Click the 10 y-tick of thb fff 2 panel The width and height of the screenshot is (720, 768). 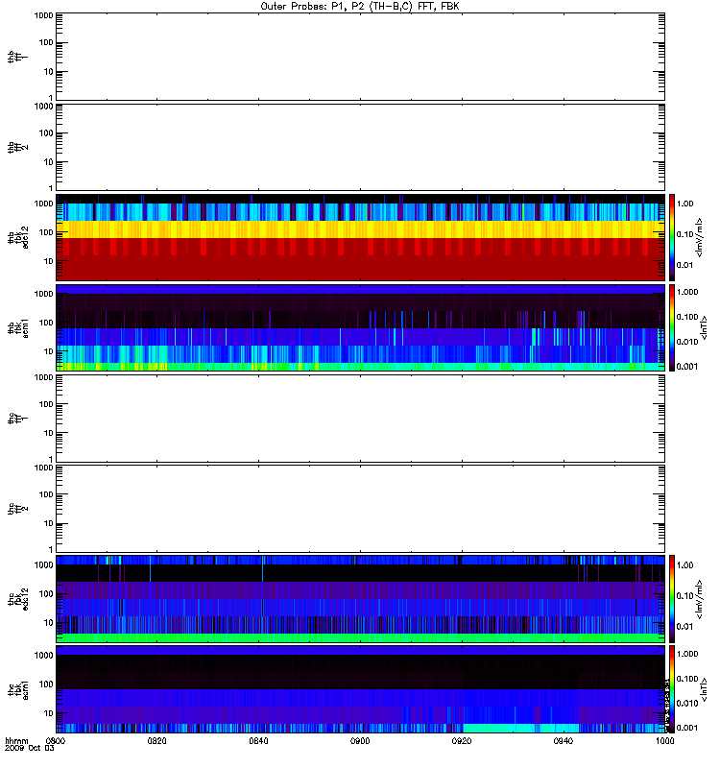click(49, 162)
